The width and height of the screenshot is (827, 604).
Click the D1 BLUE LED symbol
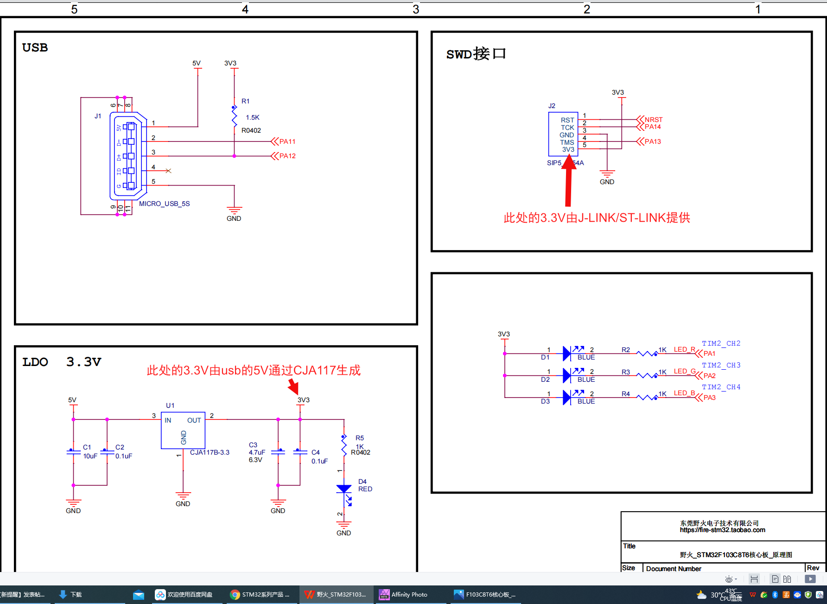(x=573, y=353)
